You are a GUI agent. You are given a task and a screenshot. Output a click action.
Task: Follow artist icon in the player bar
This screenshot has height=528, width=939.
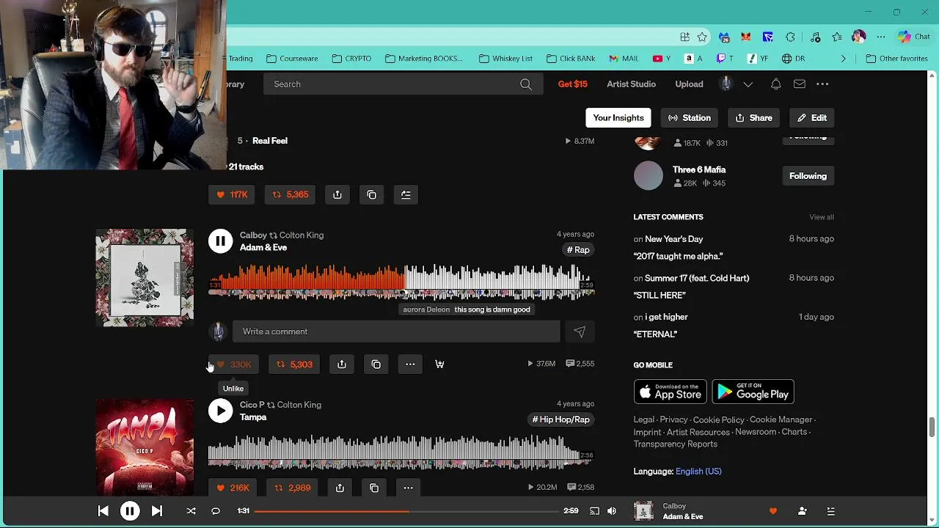coord(802,511)
